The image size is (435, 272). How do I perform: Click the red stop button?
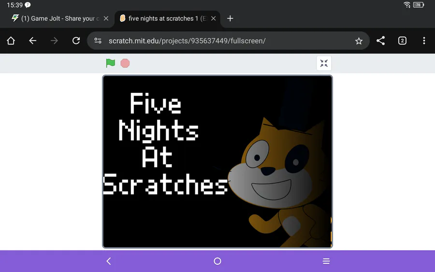point(125,63)
